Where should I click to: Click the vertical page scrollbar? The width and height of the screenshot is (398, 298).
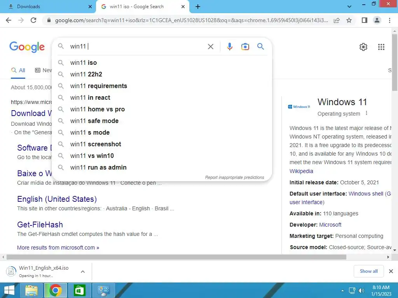click(x=395, y=62)
